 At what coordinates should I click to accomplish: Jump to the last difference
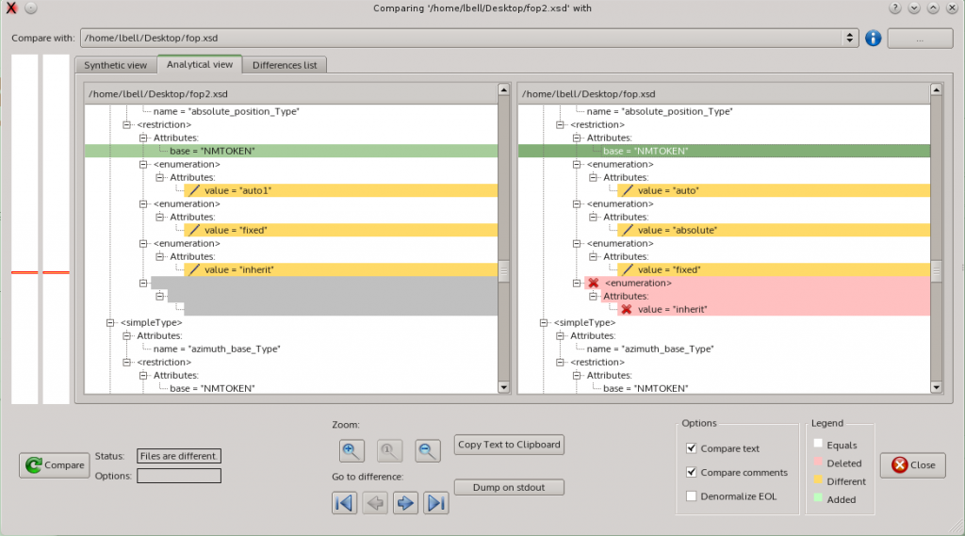click(x=435, y=503)
